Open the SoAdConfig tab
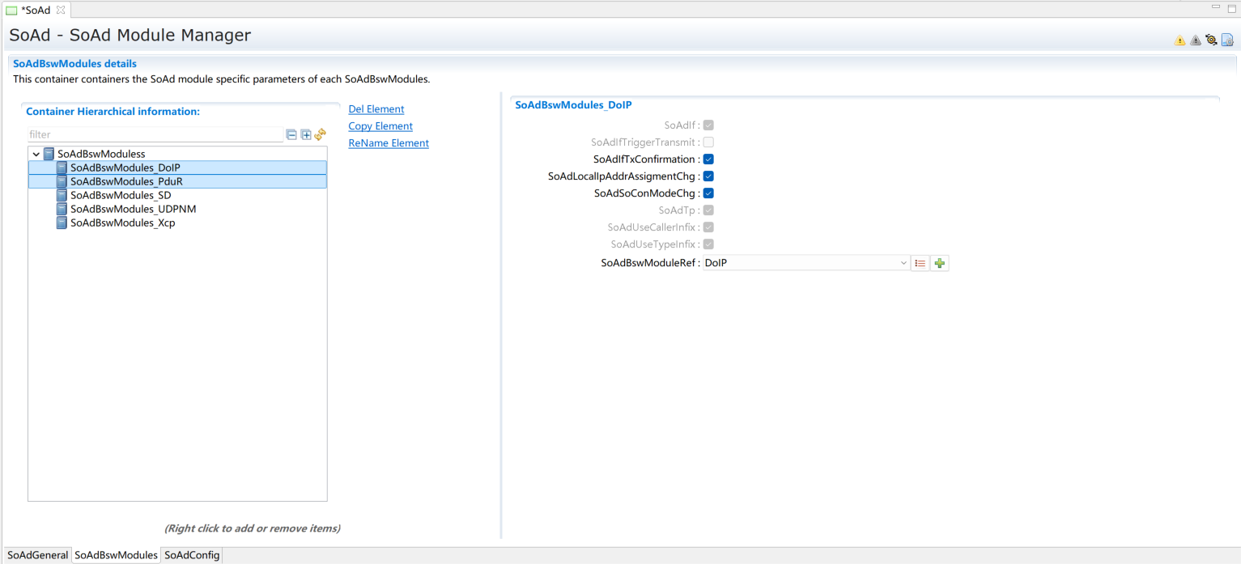This screenshot has height=564, width=1241. pyautogui.click(x=192, y=555)
